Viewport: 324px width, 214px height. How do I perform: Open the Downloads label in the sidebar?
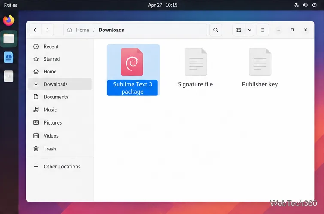click(56, 84)
